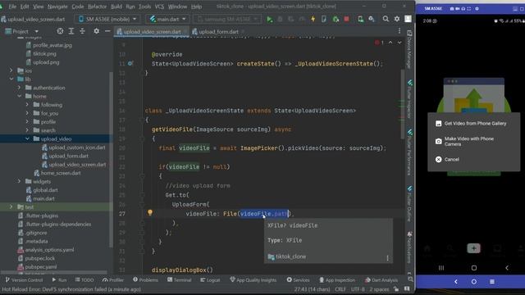Collapse all in Project panel
This screenshot has height=295, width=525.
click(82, 31)
